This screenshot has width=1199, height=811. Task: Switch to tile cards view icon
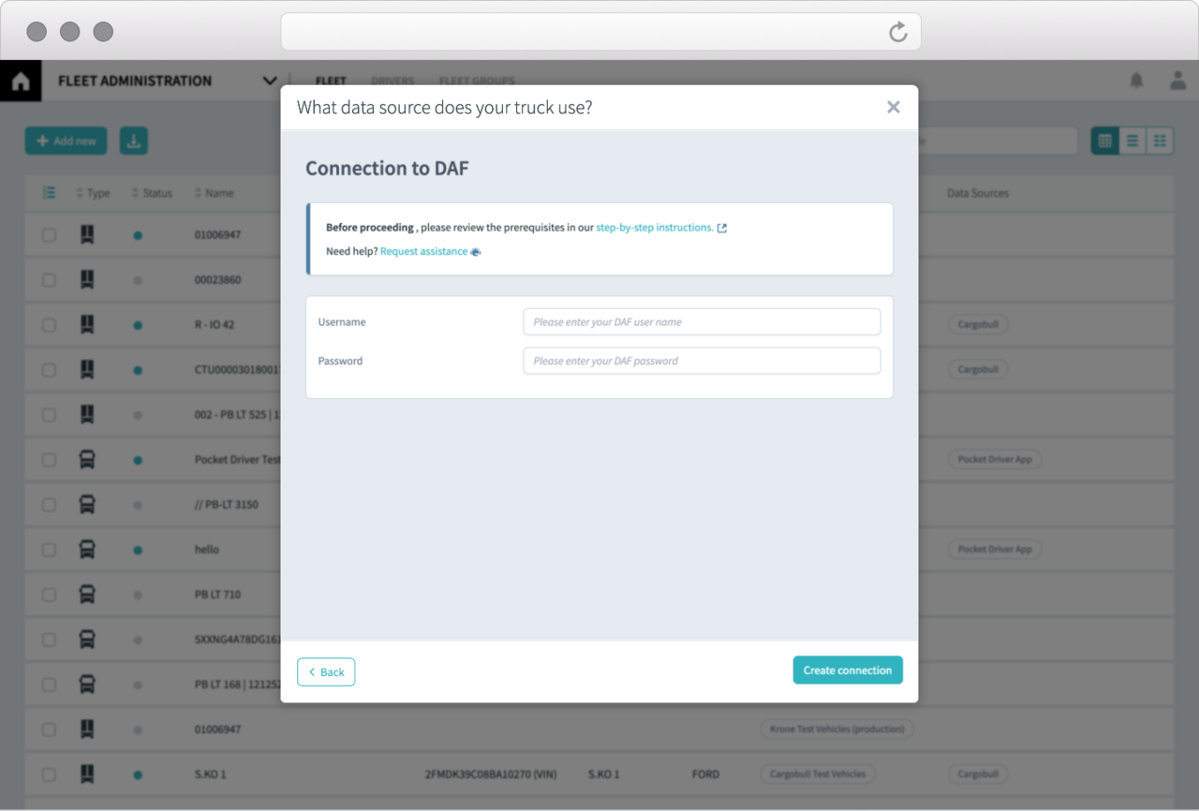(x=1160, y=141)
